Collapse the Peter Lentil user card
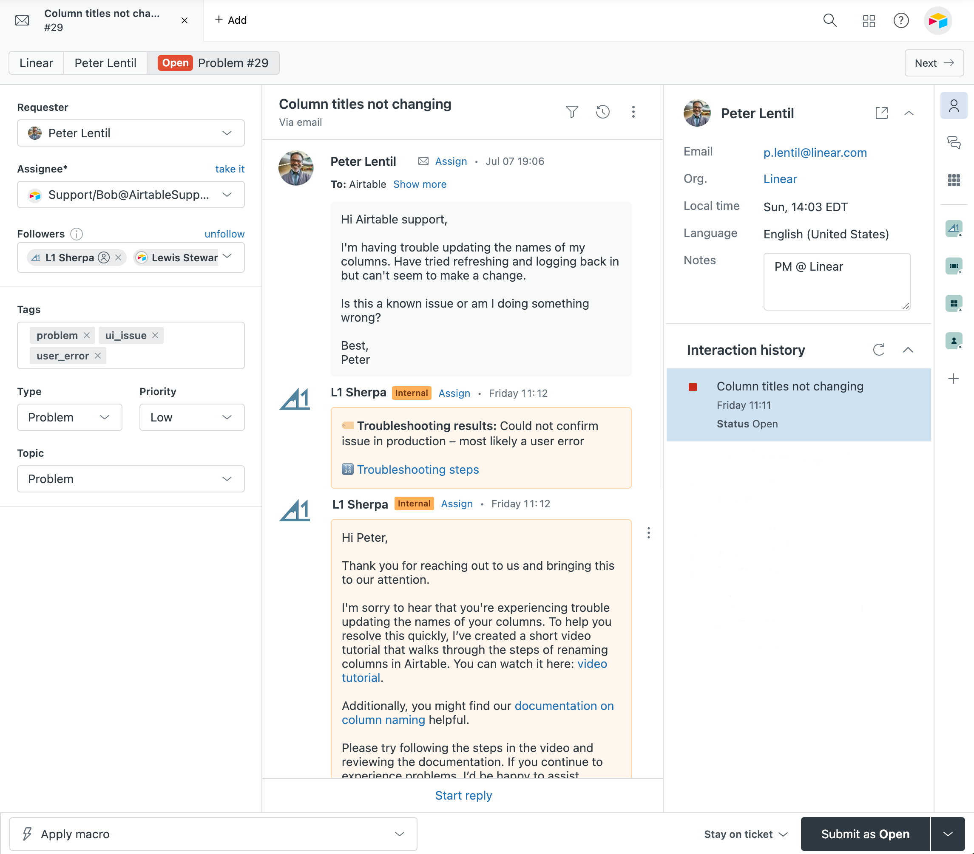Screen dimensions: 974x854 [909, 113]
